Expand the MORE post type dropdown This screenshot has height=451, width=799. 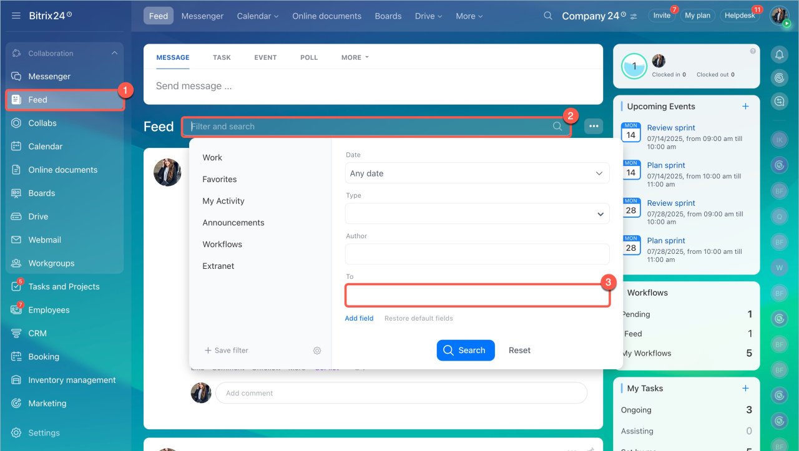(355, 57)
